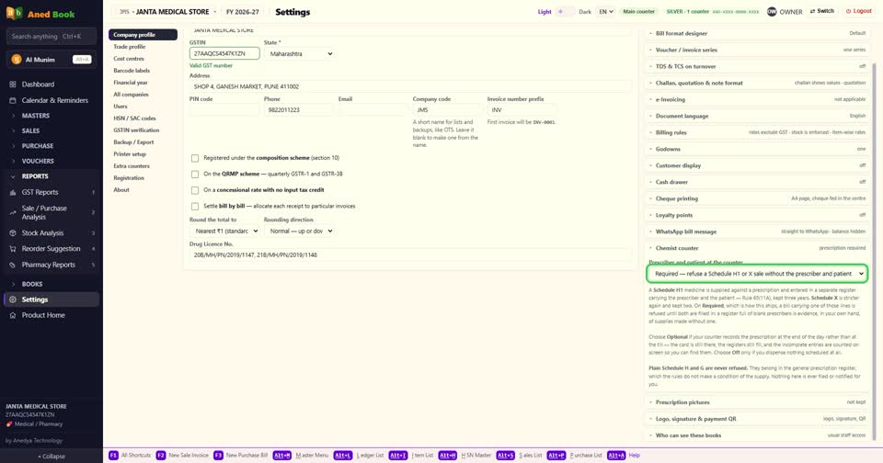The height and width of the screenshot is (463, 883).
Task: Select Backup / Export settings tab
Action: (x=143, y=142)
